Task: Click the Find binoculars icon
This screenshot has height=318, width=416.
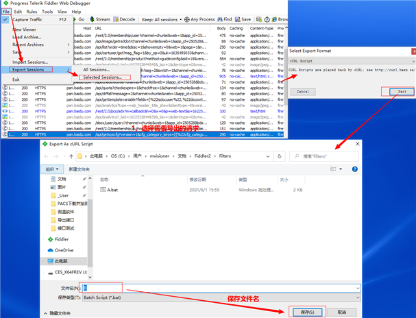Action: click(220, 19)
